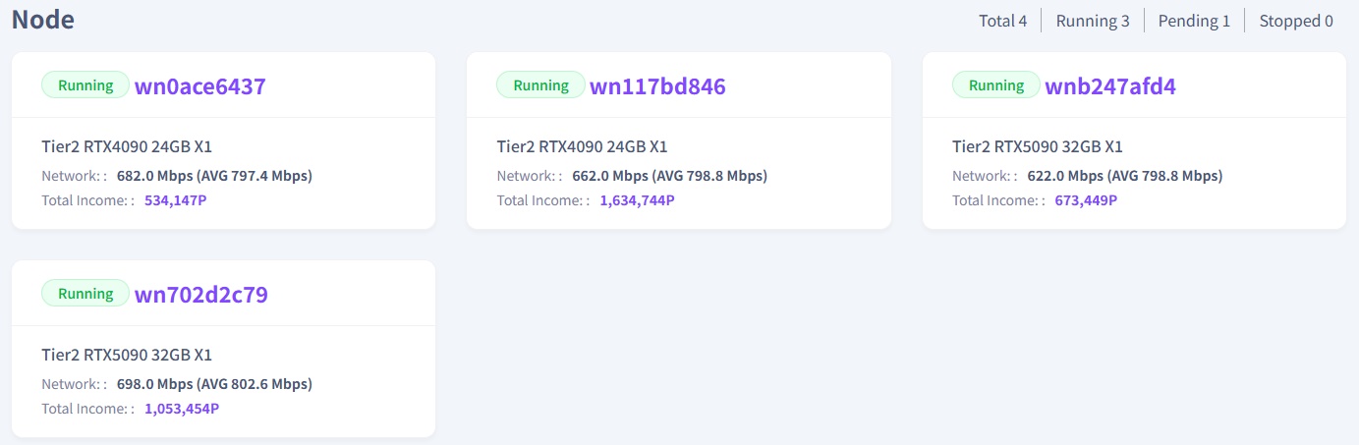Click Tier2 RTX5090 spec on wnb247afd4 card
1359x445 pixels.
click(x=1038, y=147)
